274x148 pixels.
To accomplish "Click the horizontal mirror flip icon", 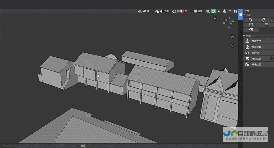I will 251,25.
